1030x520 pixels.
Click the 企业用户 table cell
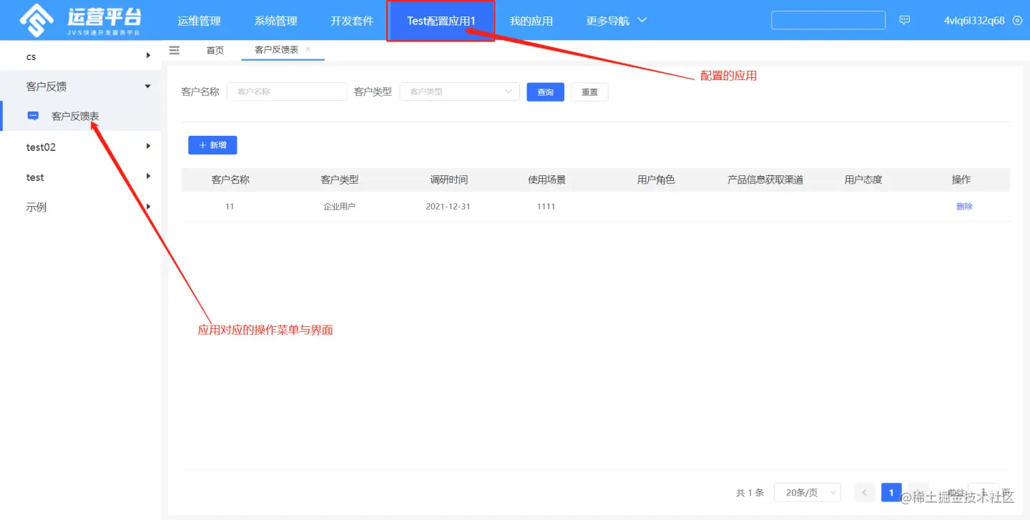pyautogui.click(x=340, y=206)
